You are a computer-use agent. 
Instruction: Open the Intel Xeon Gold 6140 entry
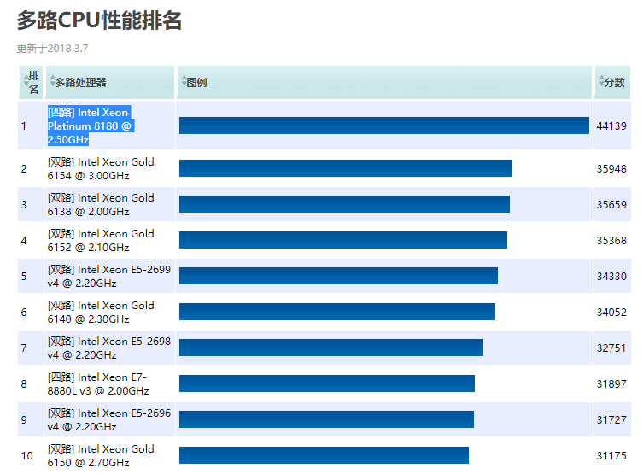point(101,312)
